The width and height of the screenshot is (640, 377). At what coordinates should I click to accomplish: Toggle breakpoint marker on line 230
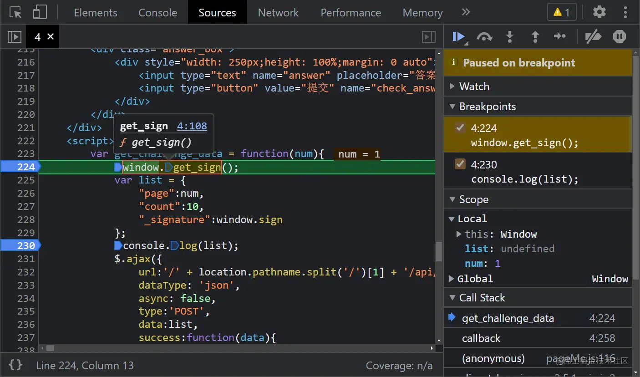click(x=20, y=246)
